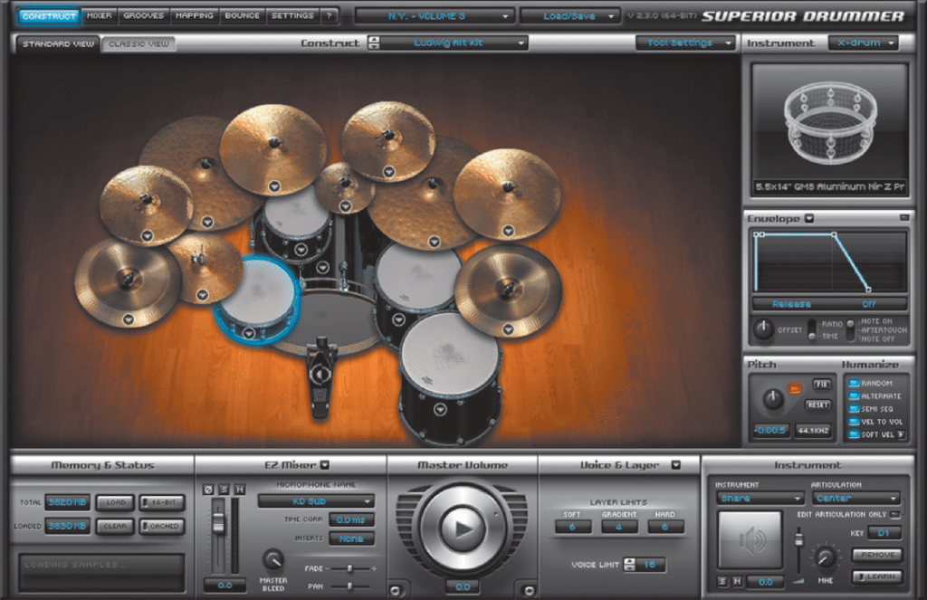The width and height of the screenshot is (927, 600).
Task: Open the Ludwig Alt Kit dropdown
Action: [x=454, y=43]
